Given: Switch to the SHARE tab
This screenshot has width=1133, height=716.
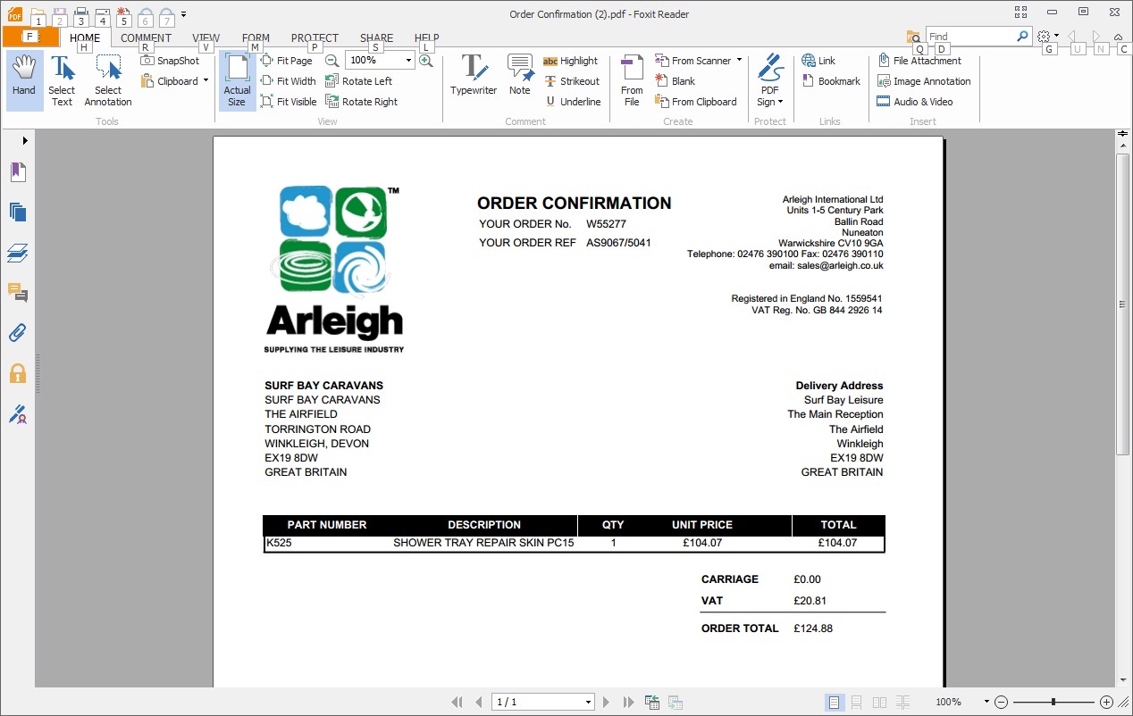Looking at the screenshot, I should pyautogui.click(x=376, y=38).
